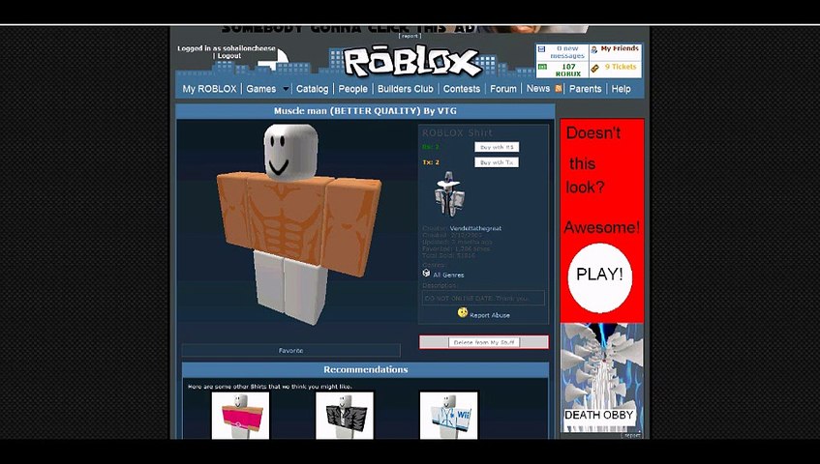
Task: Click the Muscle man shirt preview
Action: coord(297,224)
